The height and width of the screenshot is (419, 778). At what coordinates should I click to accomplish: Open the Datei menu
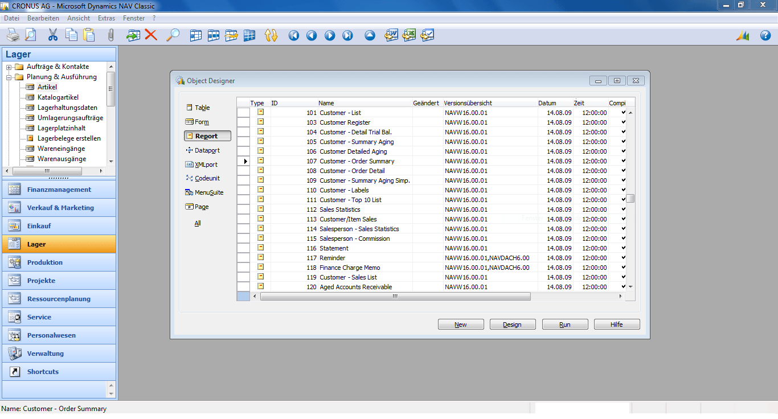(x=11, y=18)
